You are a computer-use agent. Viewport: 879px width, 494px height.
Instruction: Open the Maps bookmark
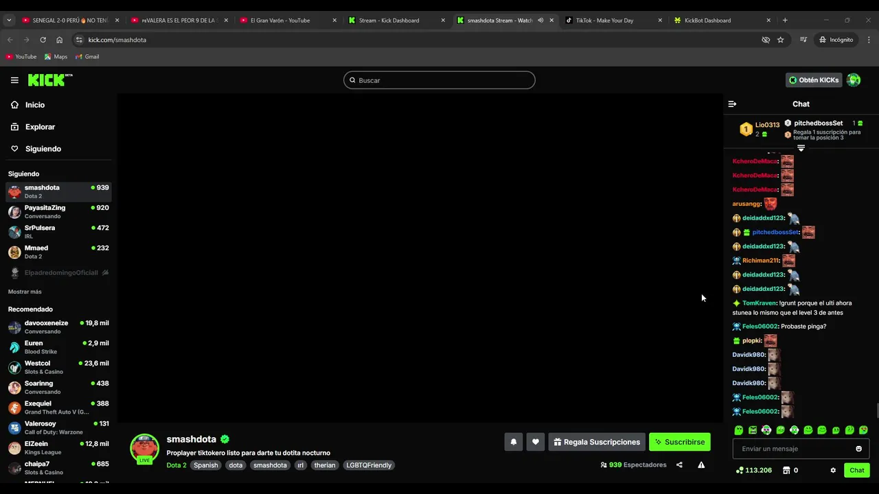[56, 56]
